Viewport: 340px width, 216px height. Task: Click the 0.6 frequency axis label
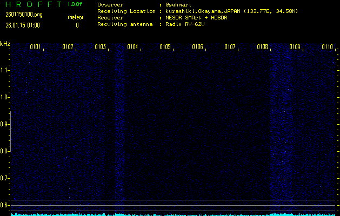click(x=4, y=205)
